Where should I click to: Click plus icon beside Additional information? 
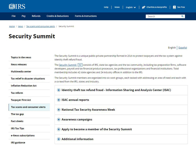(x=59, y=139)
